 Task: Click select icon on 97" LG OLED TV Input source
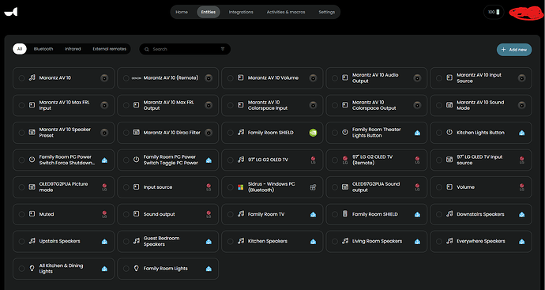[449, 160]
